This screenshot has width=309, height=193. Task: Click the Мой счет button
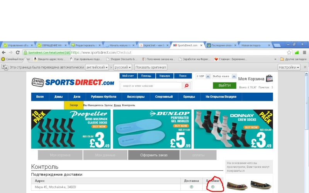tap(128, 76)
